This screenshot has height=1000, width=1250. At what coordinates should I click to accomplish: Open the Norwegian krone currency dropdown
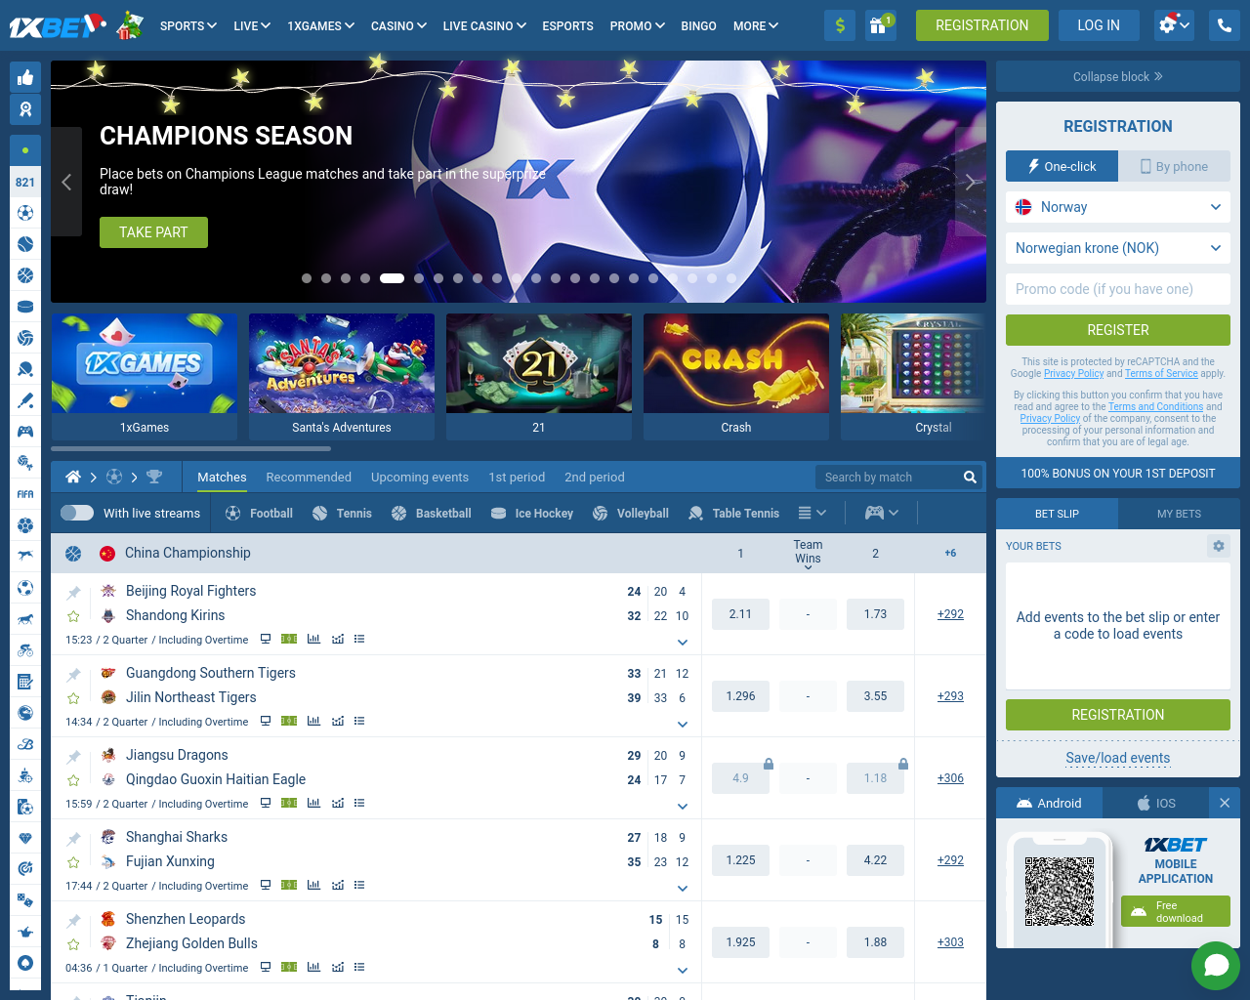(1118, 248)
